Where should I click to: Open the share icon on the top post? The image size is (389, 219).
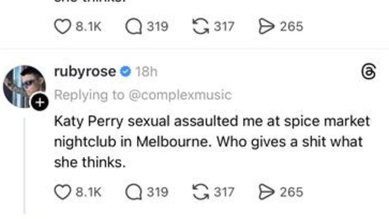pyautogui.click(x=266, y=25)
